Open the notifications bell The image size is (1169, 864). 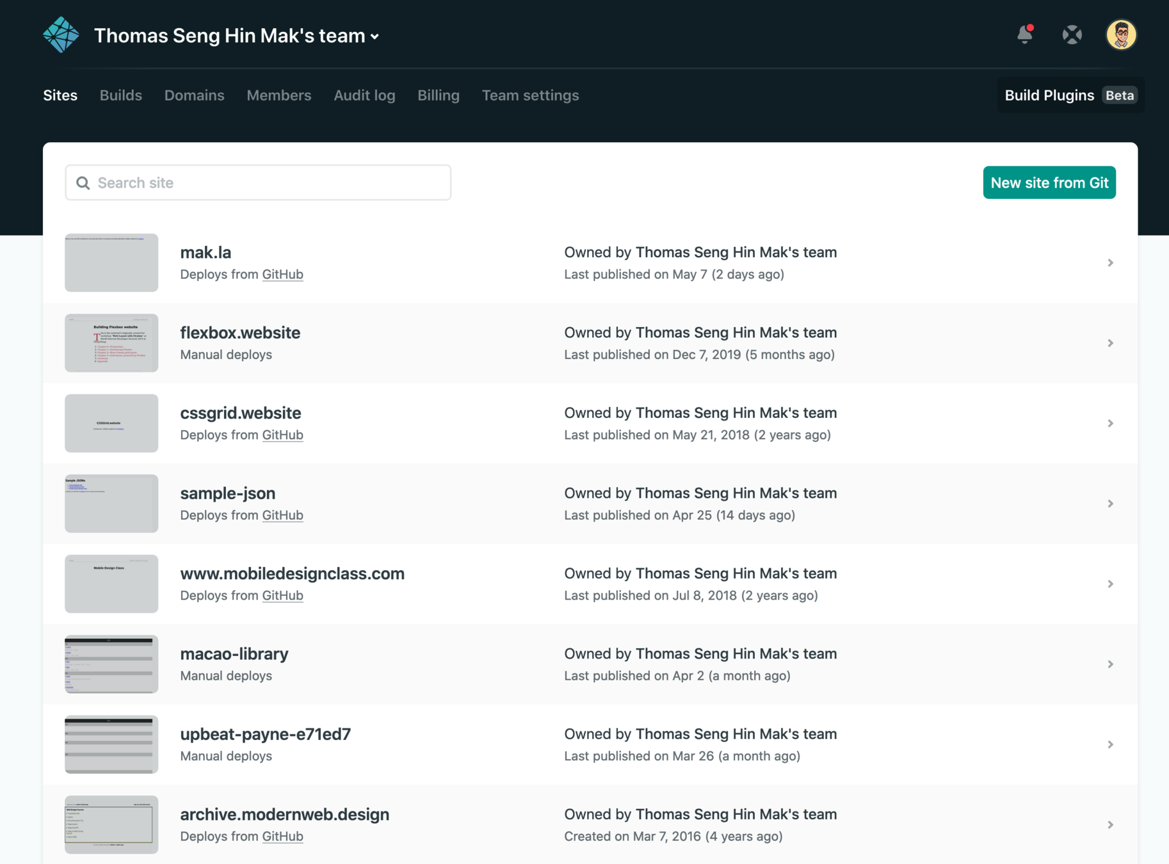[x=1025, y=34]
